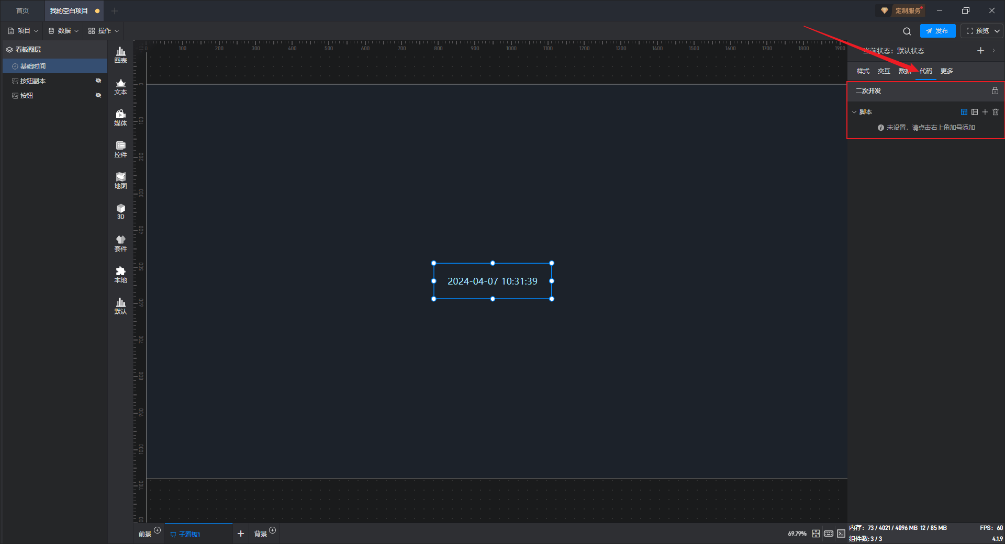Click the 组件数: 3 / 3 status text
Image resolution: width=1005 pixels, height=544 pixels.
coord(865,538)
